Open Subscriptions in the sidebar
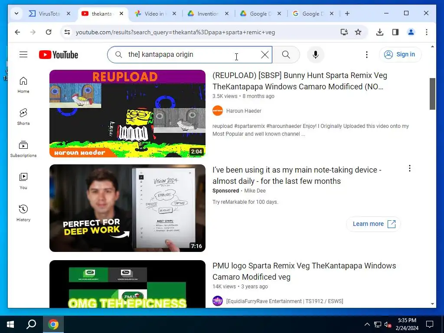 coord(23,149)
